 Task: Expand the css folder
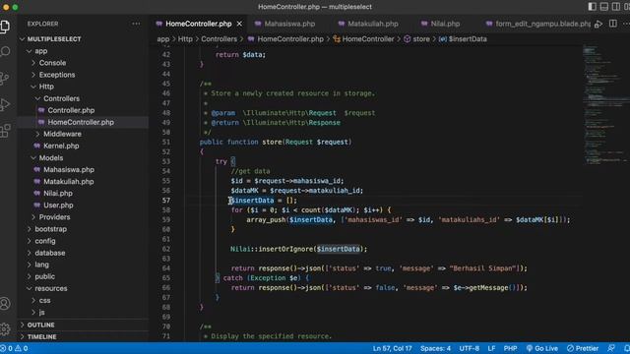[44, 300]
